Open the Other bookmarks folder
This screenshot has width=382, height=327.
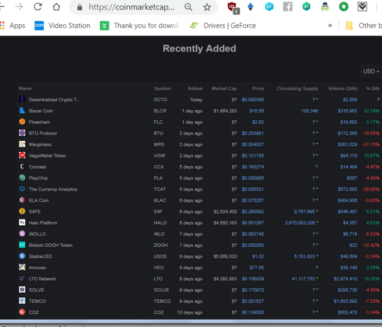363,26
